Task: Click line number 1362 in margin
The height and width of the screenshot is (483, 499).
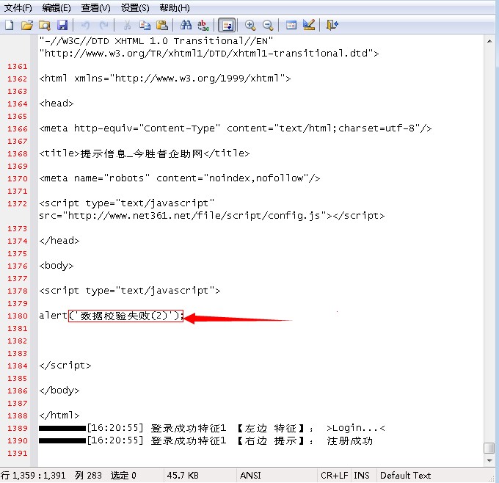Action: 18,79
